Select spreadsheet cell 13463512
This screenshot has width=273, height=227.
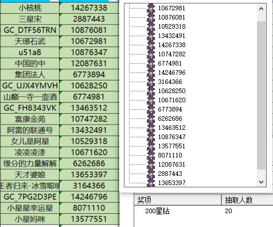pyautogui.click(x=89, y=108)
